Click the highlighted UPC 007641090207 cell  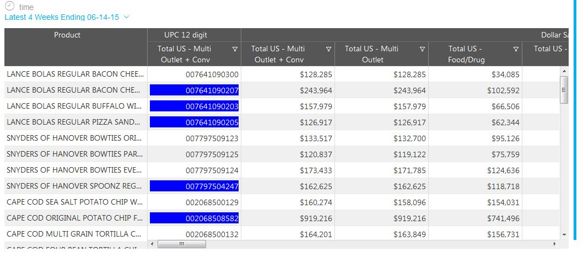tap(195, 90)
